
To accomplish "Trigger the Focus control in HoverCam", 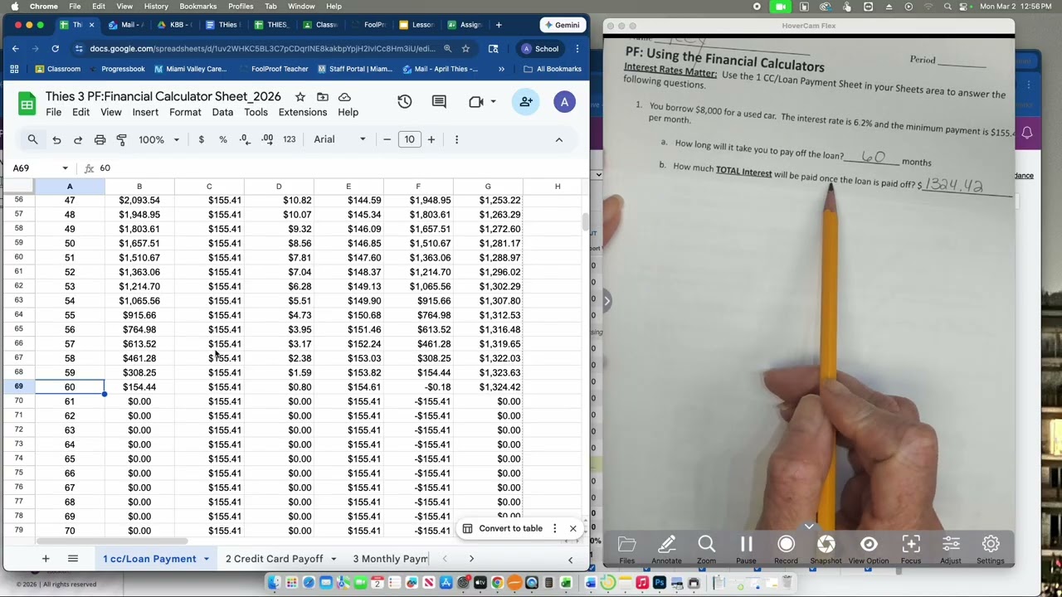I will pos(911,549).
